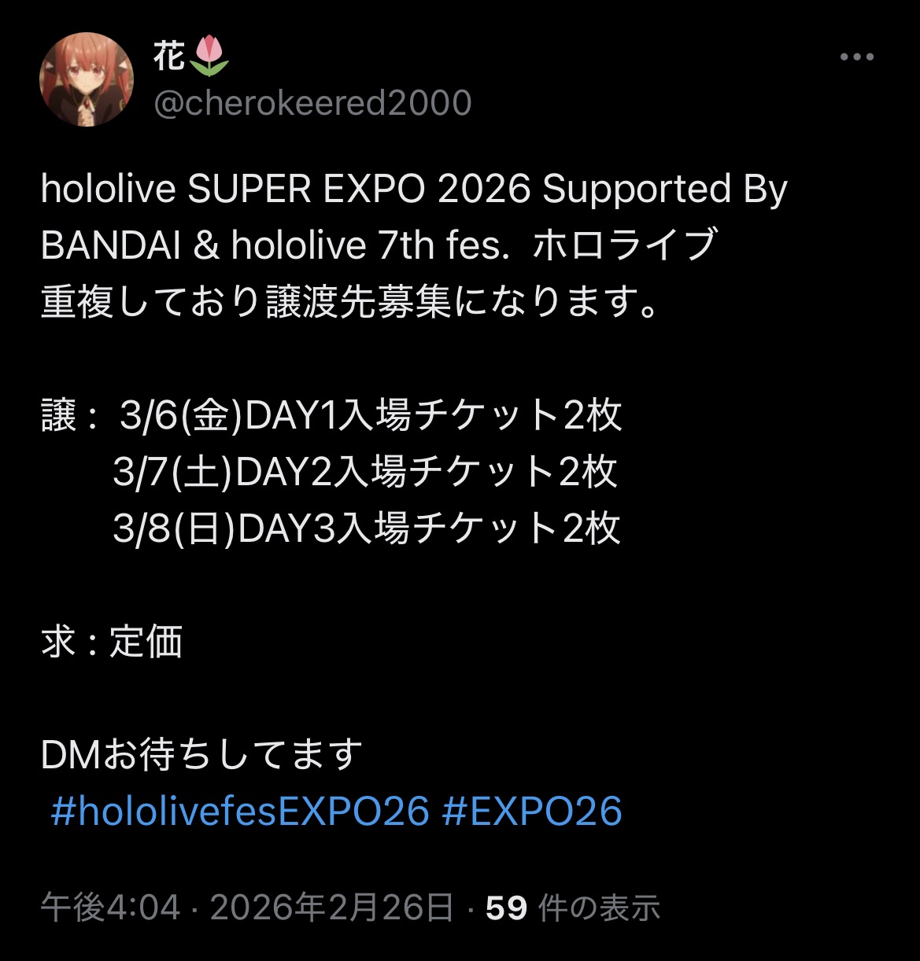Click the 2026年2月26日 post date
The height and width of the screenshot is (961, 920).
(332, 908)
